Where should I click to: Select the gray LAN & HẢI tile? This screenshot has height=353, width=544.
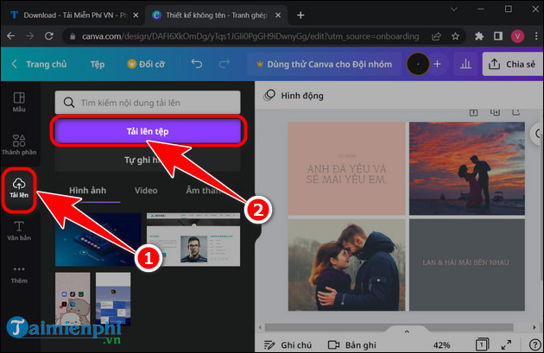(467, 265)
